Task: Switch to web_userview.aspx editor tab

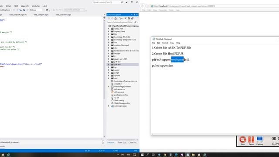Action: (x=63, y=15)
